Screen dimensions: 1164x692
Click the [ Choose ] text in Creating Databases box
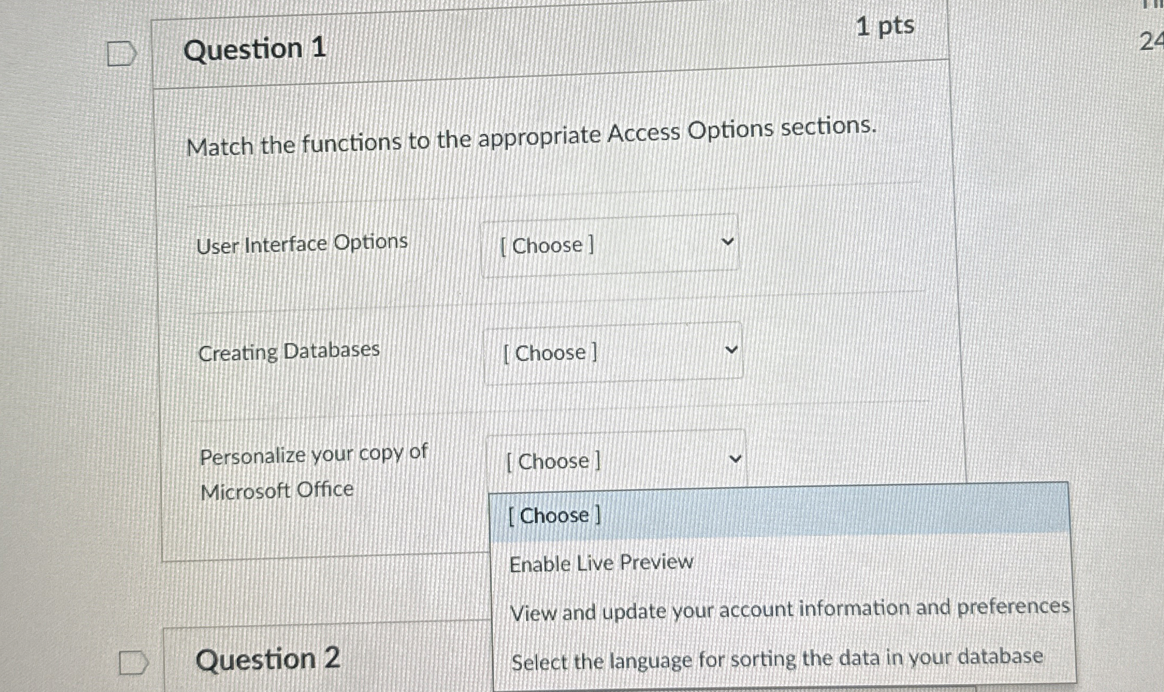[x=550, y=353]
